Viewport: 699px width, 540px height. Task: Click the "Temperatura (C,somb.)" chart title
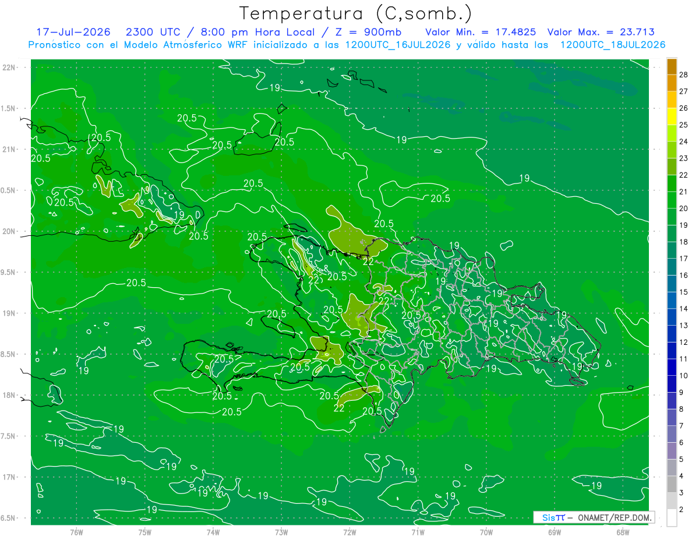[x=356, y=13]
